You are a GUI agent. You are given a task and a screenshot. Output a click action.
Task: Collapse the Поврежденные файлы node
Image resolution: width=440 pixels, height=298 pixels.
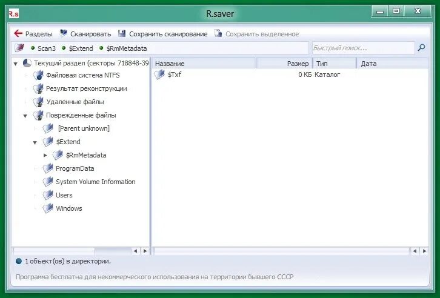click(25, 116)
